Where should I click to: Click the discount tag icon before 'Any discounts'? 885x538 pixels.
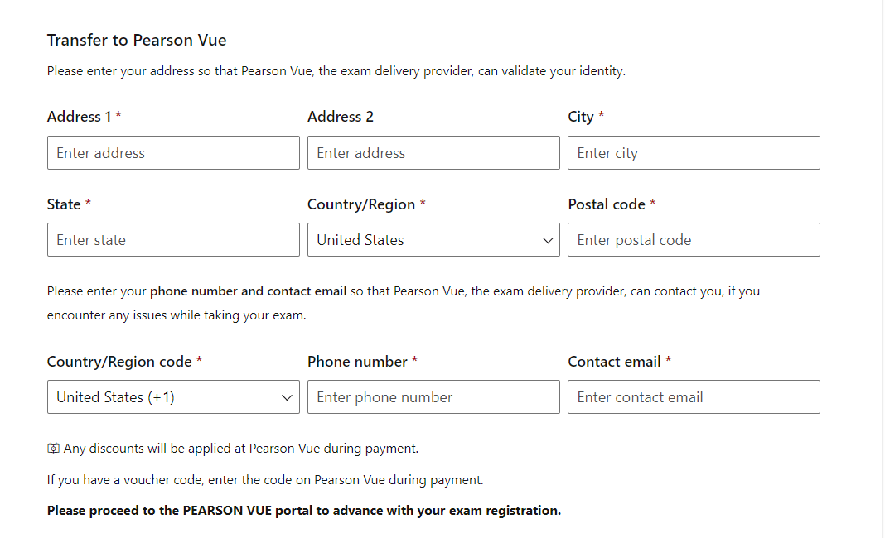click(53, 449)
